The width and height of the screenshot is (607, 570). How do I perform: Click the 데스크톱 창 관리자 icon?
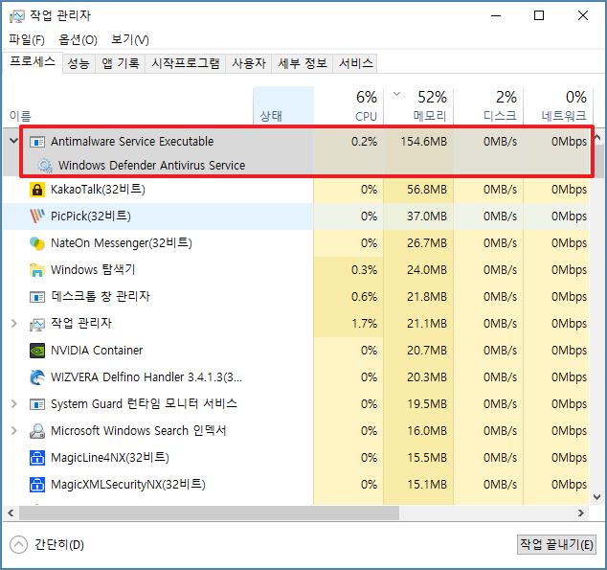(37, 297)
